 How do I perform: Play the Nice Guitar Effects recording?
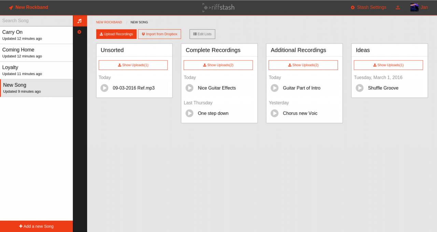(x=189, y=88)
